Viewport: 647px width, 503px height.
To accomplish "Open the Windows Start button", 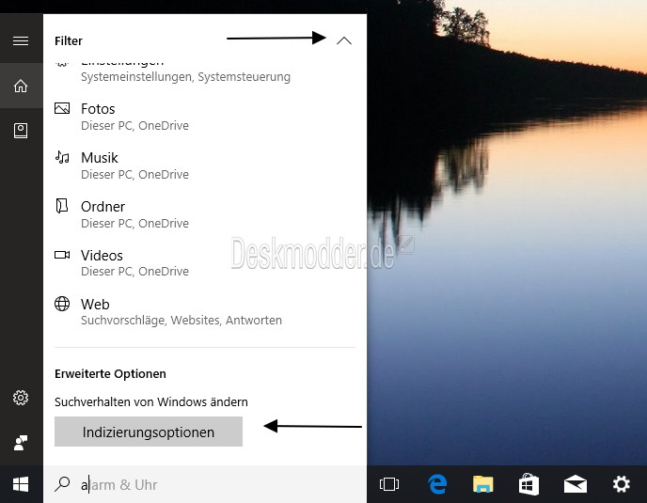I will point(21,484).
